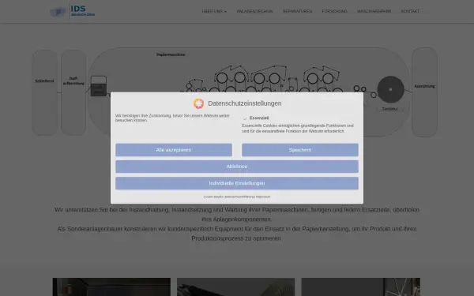
Task: Open the REPARATUREN menu item
Action: click(297, 11)
